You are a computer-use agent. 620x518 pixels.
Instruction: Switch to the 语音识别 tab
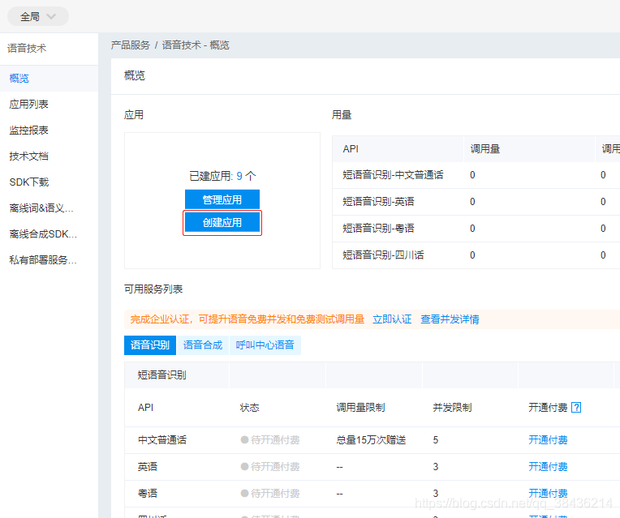click(150, 345)
